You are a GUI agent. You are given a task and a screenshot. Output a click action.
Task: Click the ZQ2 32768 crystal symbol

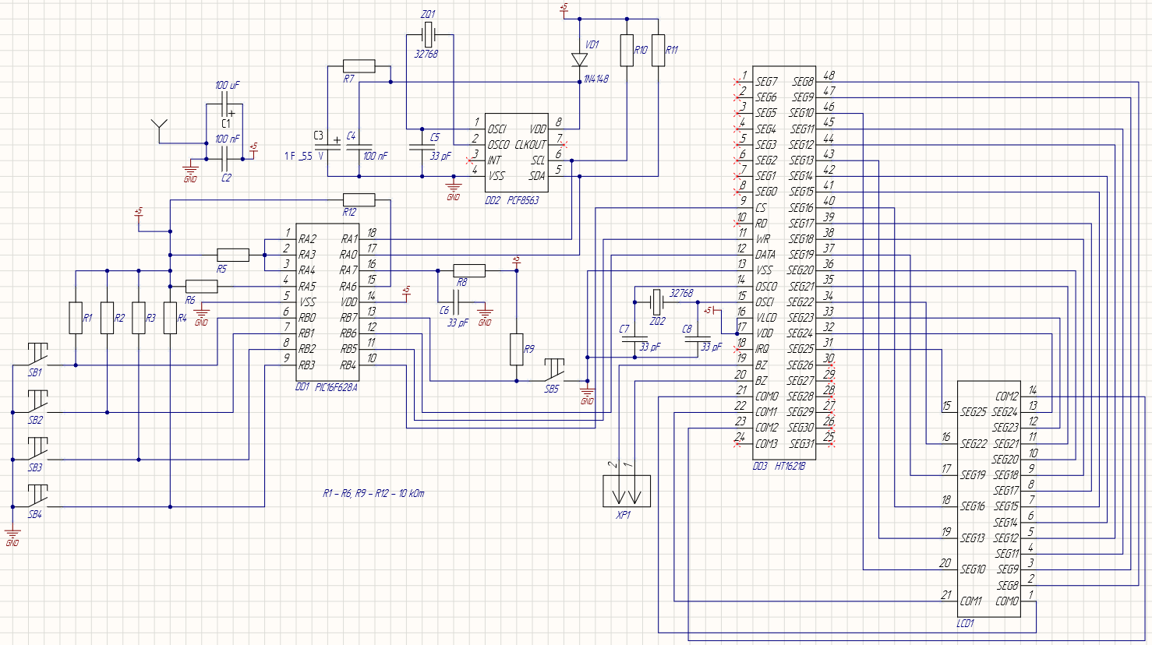[x=657, y=300]
